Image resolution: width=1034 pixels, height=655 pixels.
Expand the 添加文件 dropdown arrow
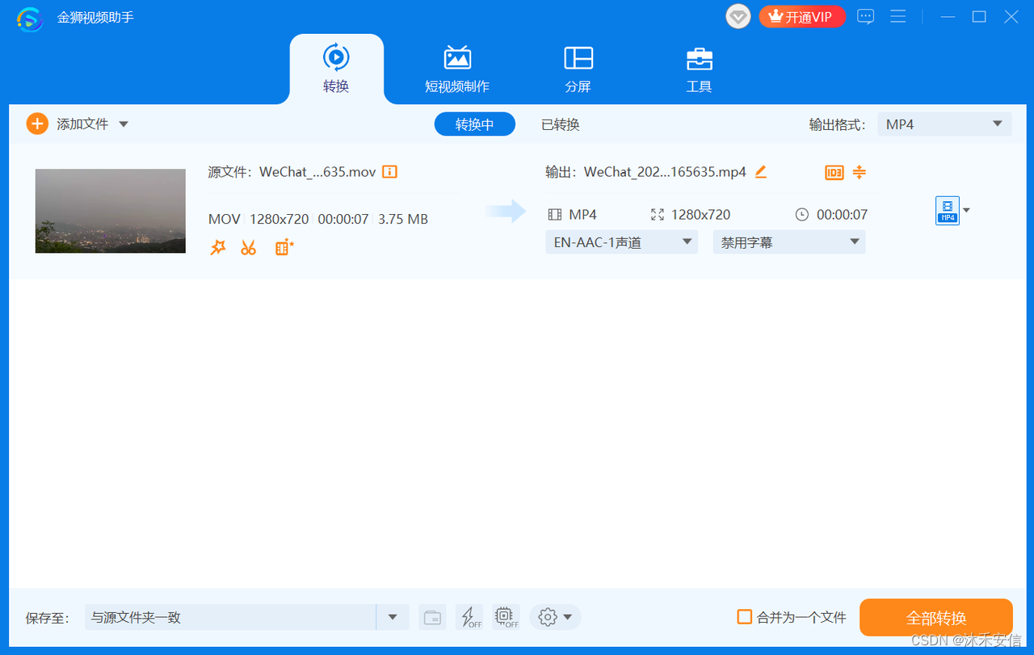124,124
